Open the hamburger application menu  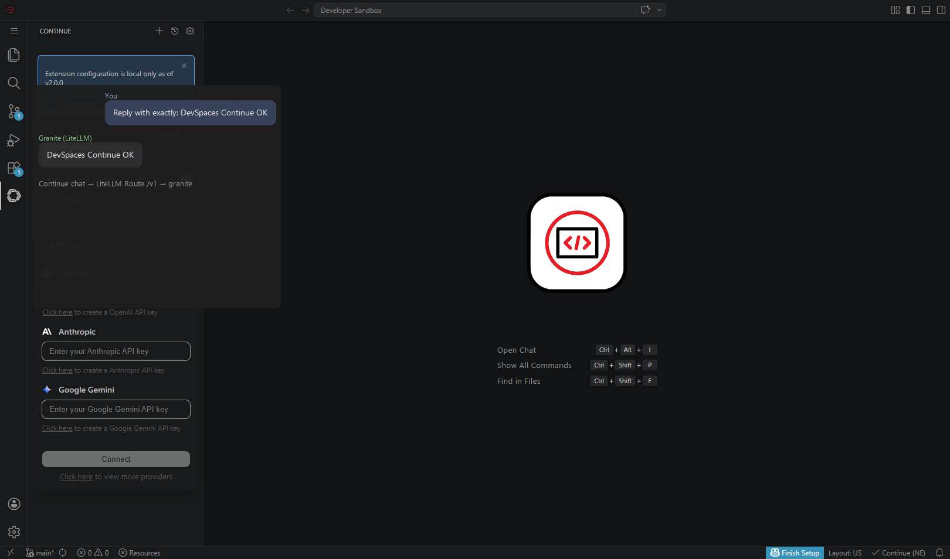pyautogui.click(x=14, y=31)
